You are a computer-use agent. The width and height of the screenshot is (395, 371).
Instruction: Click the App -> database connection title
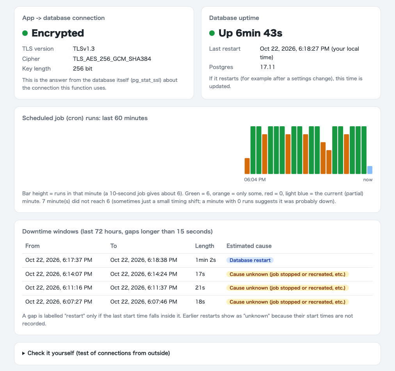pos(64,18)
